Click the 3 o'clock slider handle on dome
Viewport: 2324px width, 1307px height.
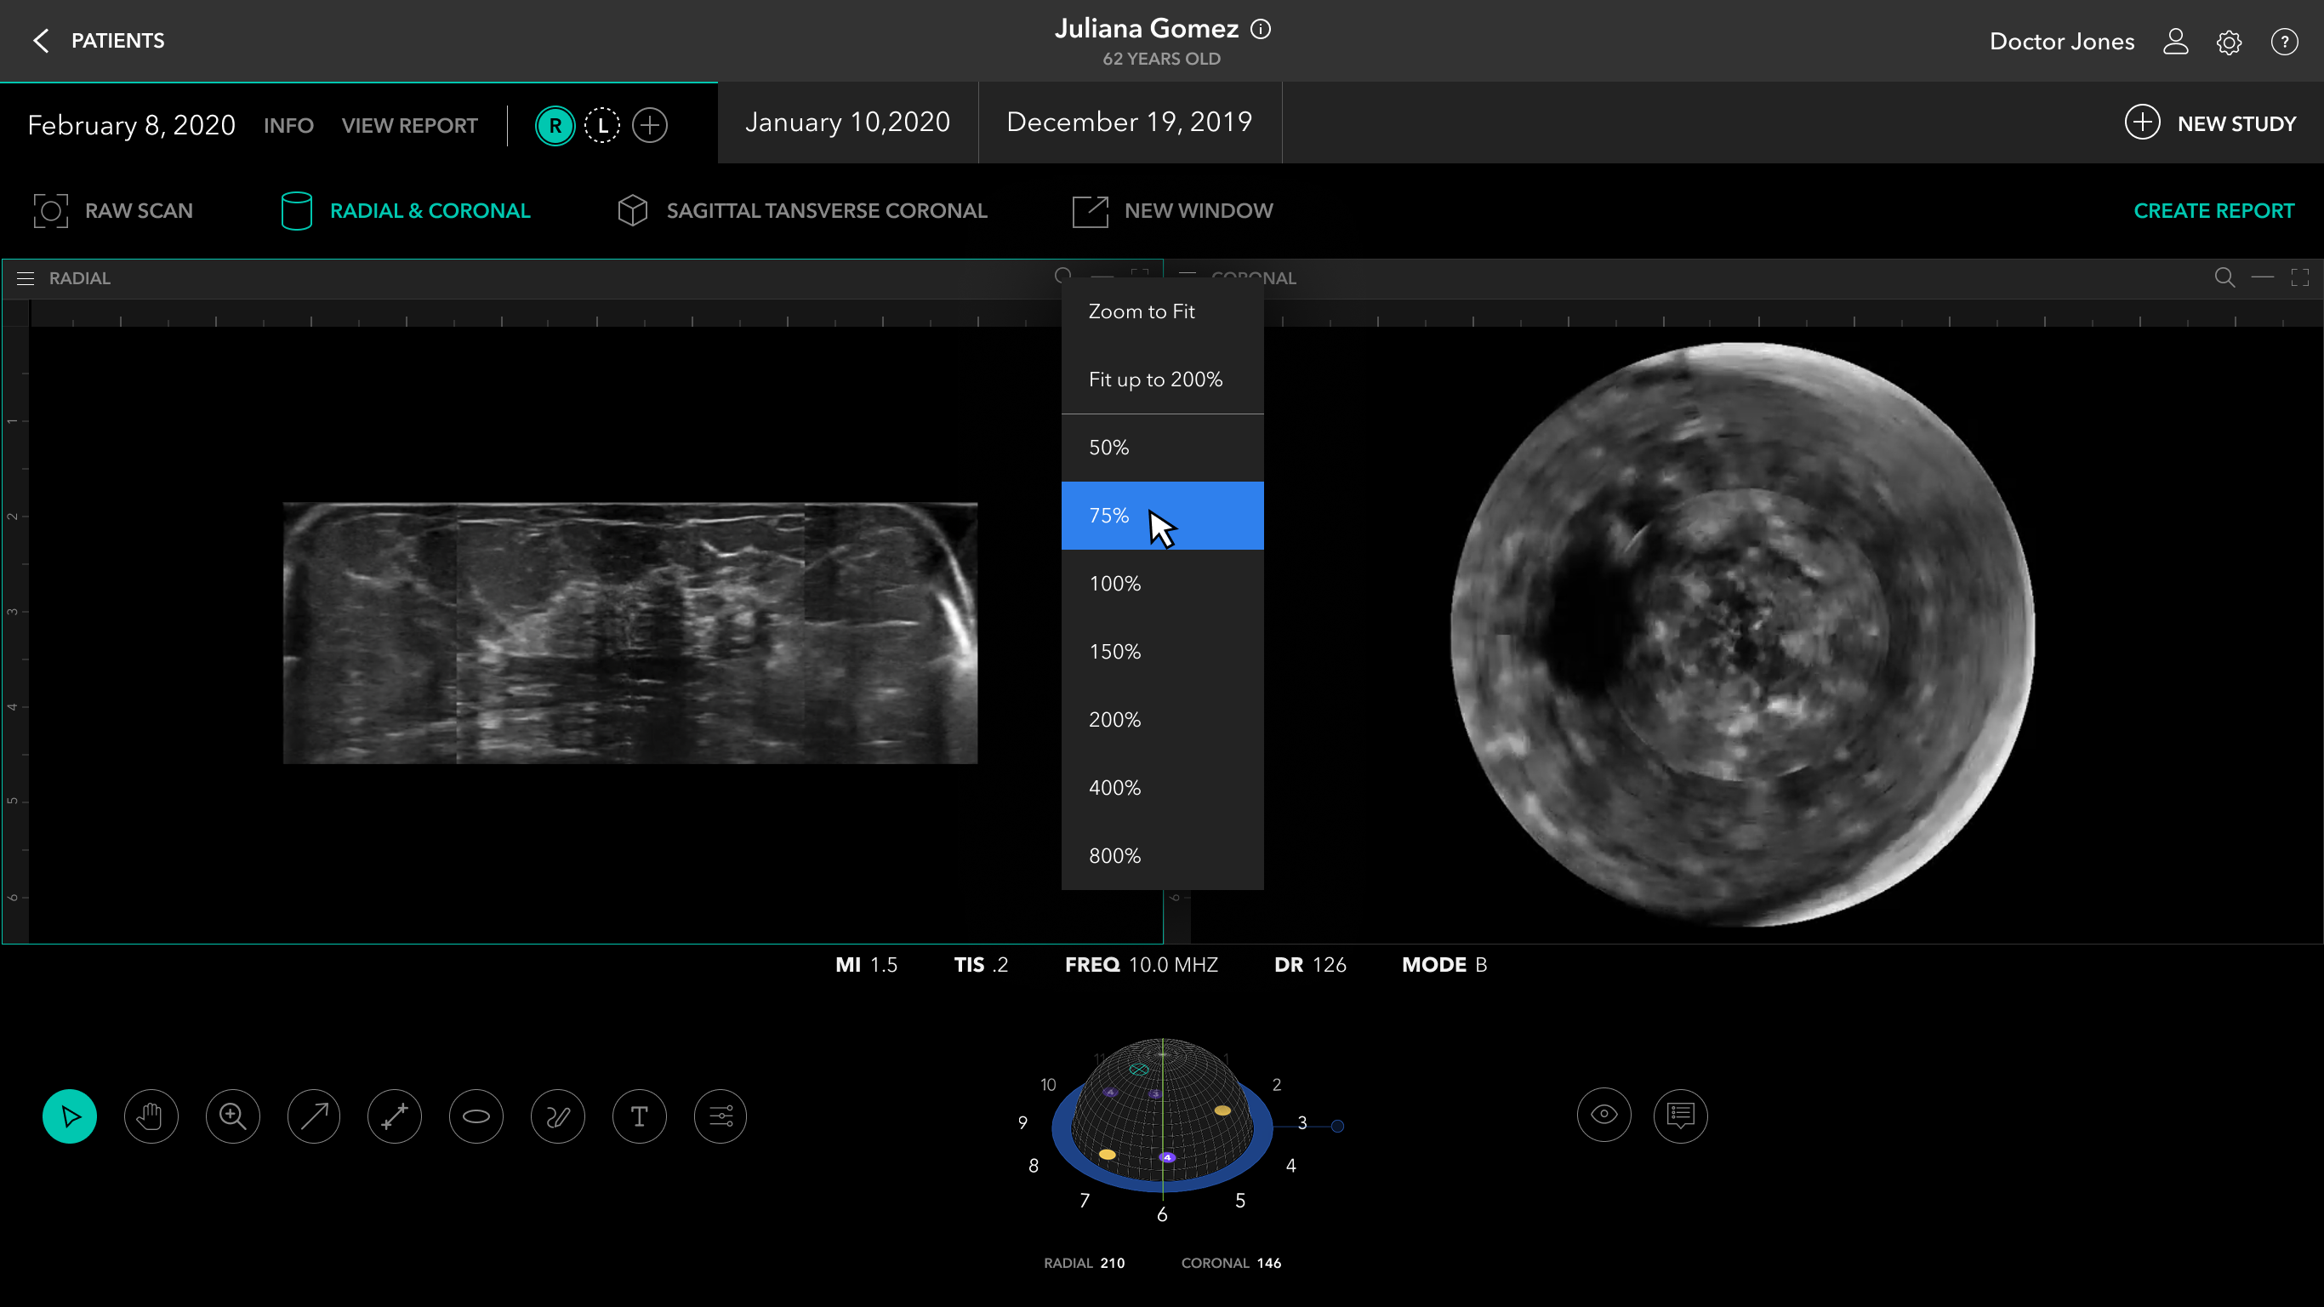(x=1338, y=1126)
